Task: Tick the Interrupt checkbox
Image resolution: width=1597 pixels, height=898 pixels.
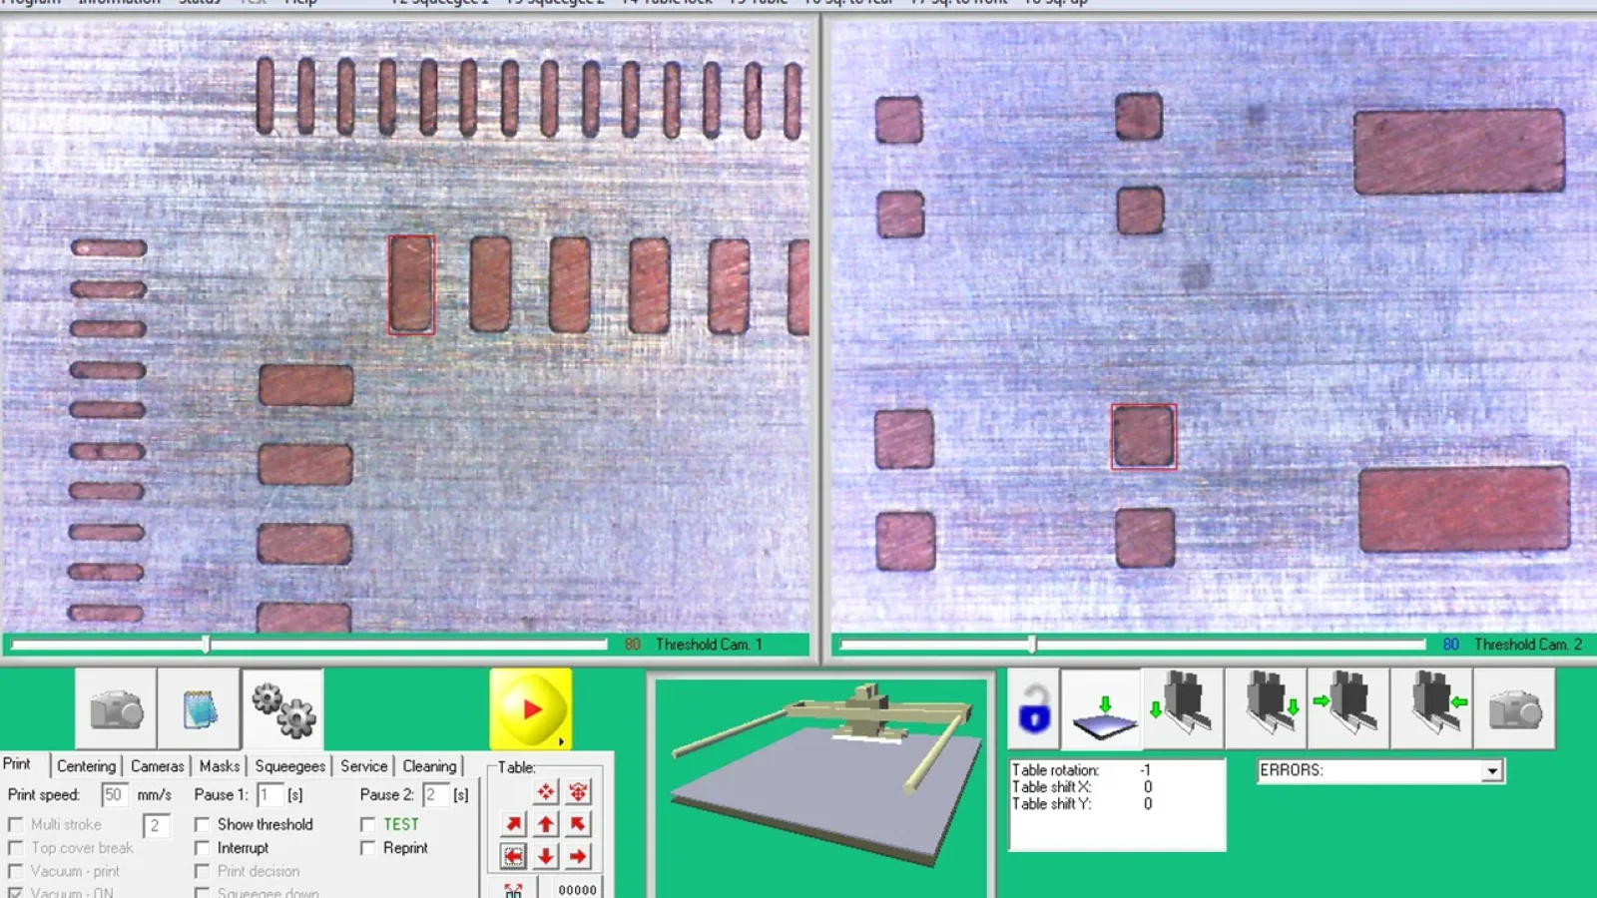Action: 202,848
